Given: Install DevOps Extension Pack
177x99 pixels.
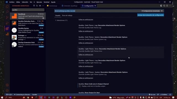Looking at the screenshot, I should [x=41, y=47].
